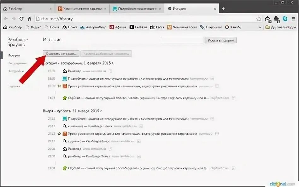Bookmark this page with the star icon

(x=259, y=19)
